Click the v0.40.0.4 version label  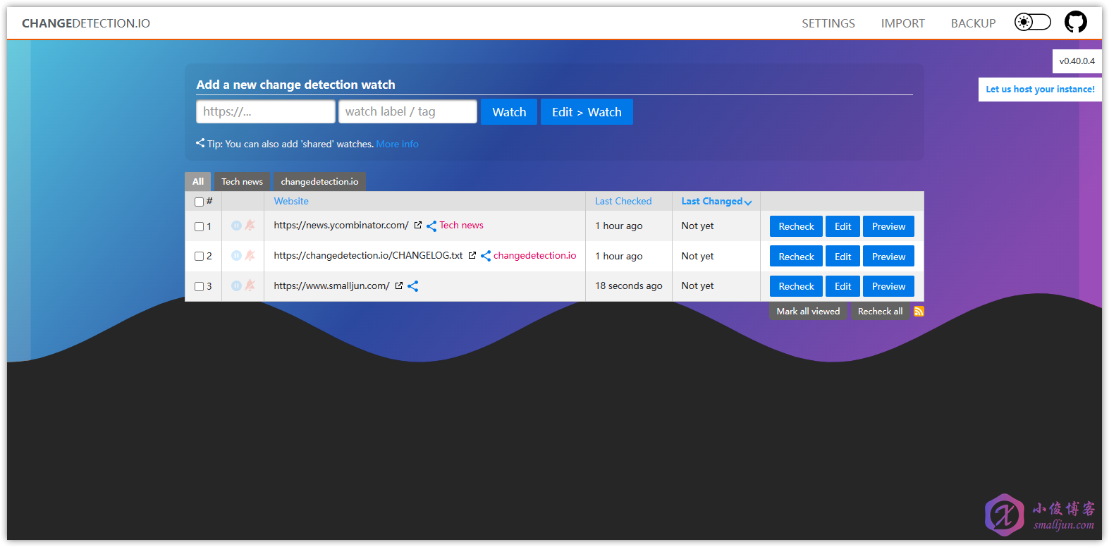(x=1077, y=61)
